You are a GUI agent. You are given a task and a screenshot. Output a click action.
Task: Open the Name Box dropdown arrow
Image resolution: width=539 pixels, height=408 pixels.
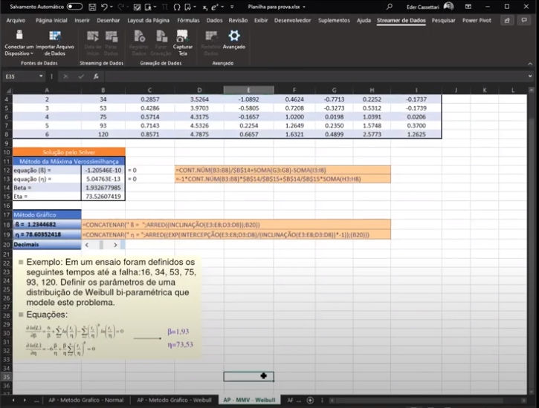(41, 76)
